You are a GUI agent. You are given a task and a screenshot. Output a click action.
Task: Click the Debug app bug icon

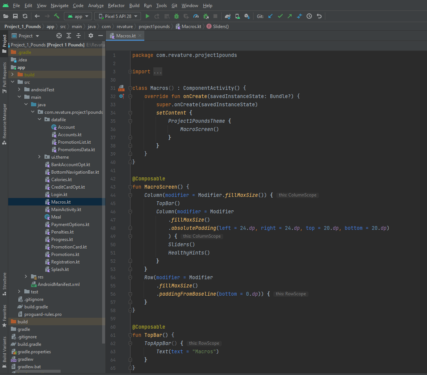point(176,16)
